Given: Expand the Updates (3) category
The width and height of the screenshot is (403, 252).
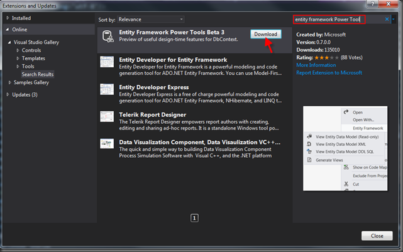Looking at the screenshot, I should click(x=8, y=94).
